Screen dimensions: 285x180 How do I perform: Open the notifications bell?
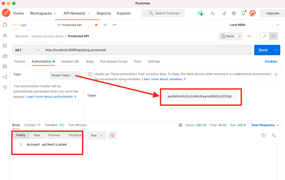tap(243, 13)
